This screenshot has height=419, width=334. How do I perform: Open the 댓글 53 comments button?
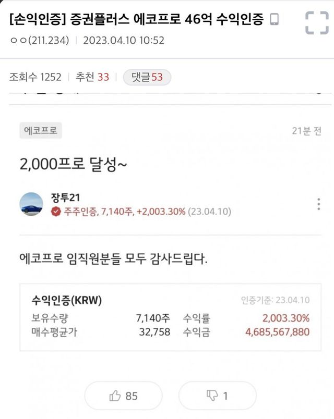click(147, 77)
